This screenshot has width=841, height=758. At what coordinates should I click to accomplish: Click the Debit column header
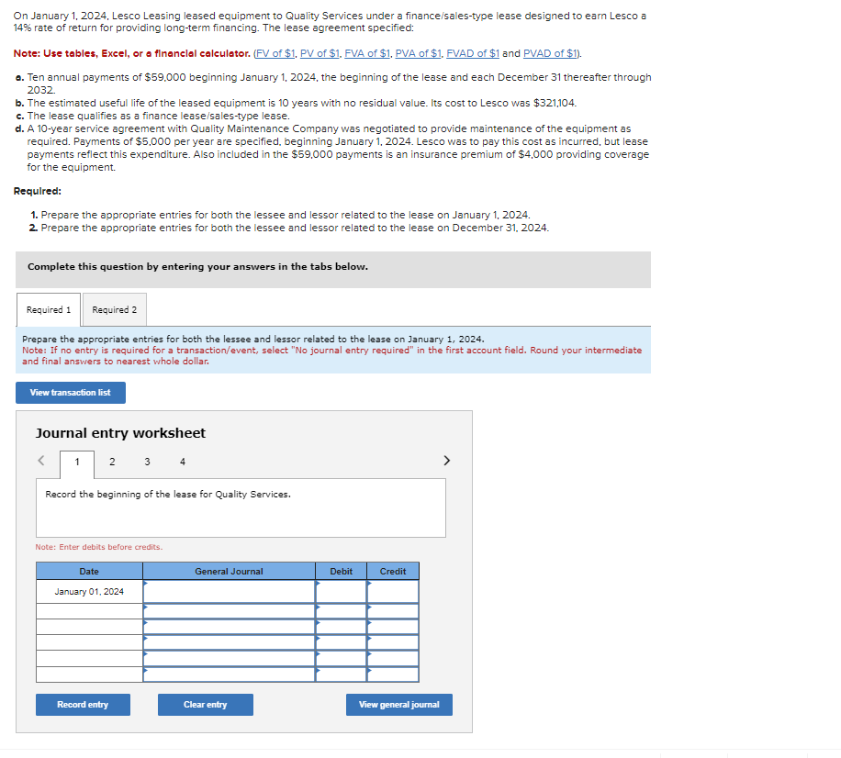click(342, 571)
